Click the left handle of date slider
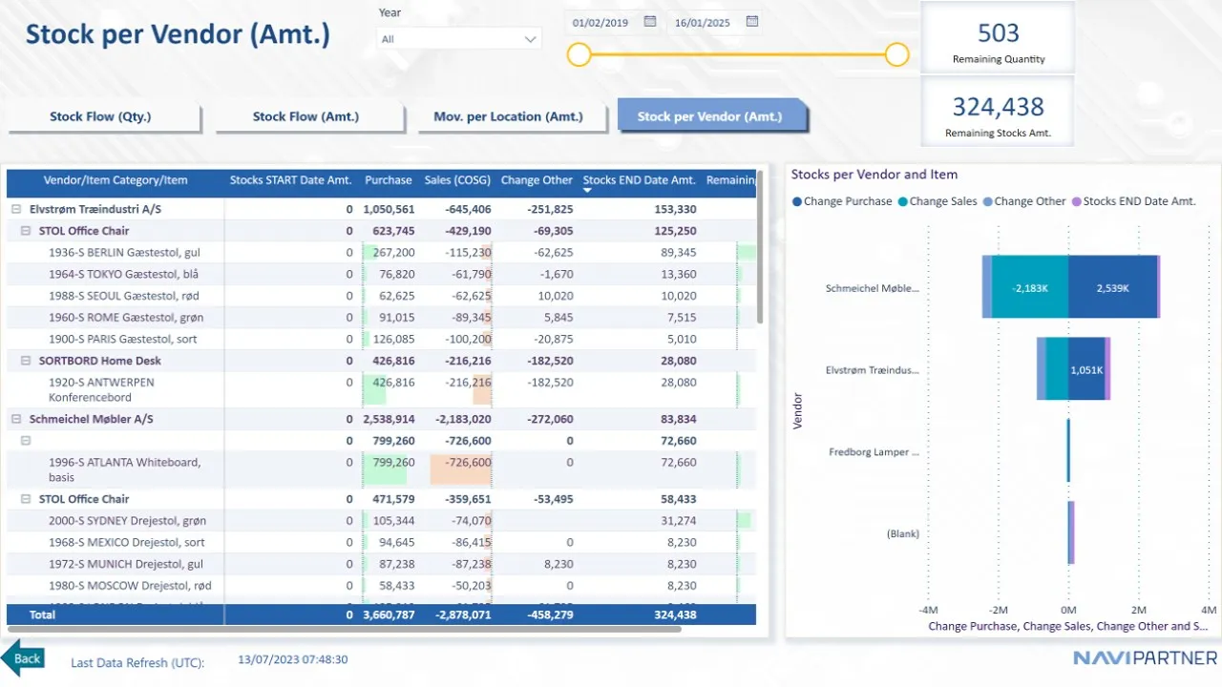Viewport: 1222px width, 687px height. pyautogui.click(x=579, y=55)
